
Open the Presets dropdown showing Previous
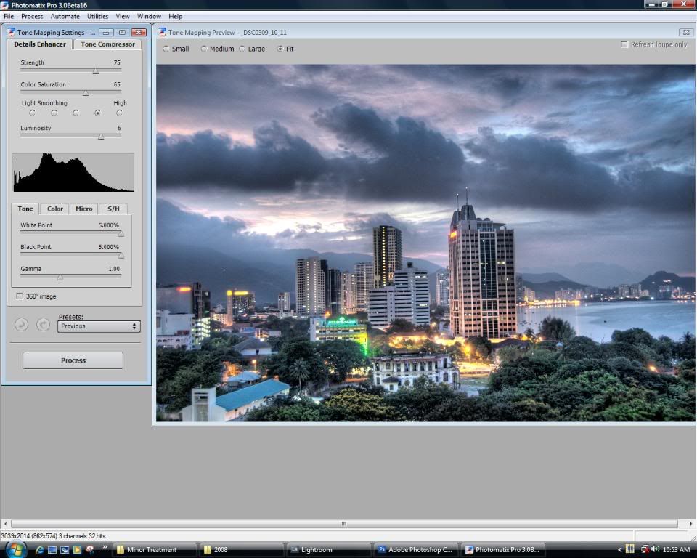98,326
